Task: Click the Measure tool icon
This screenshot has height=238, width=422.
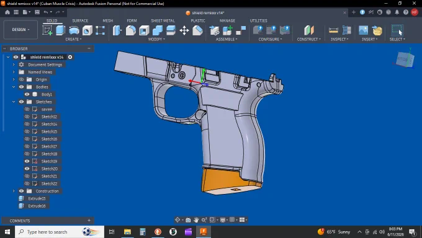Action: click(x=333, y=30)
